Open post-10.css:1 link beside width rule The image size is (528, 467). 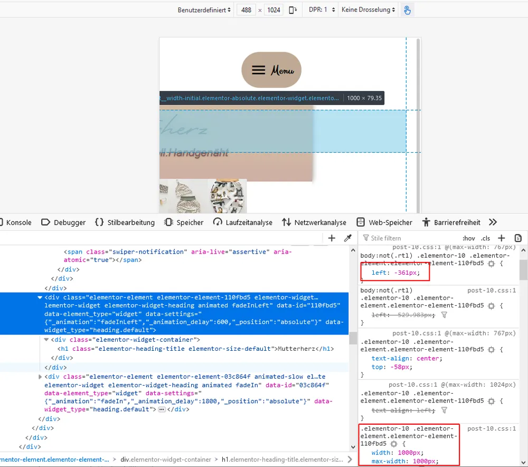coord(491,428)
